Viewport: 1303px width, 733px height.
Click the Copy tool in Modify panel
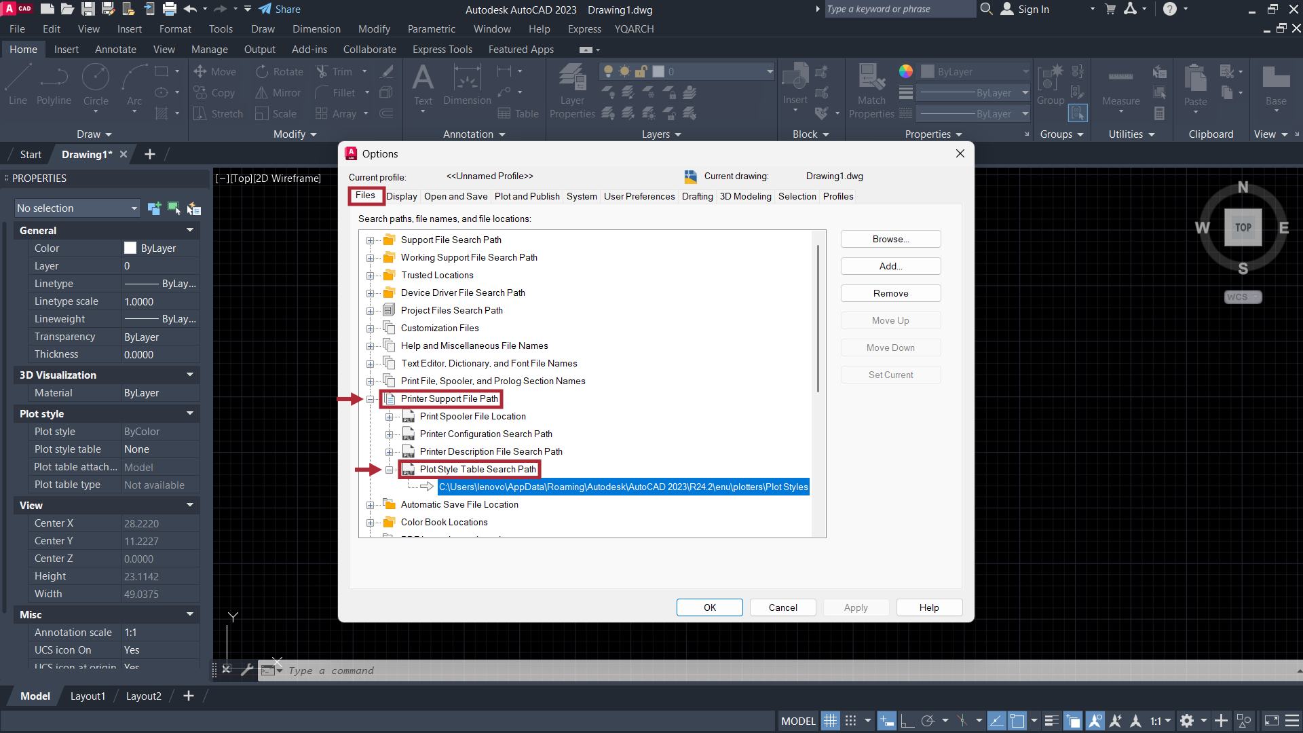pyautogui.click(x=214, y=93)
